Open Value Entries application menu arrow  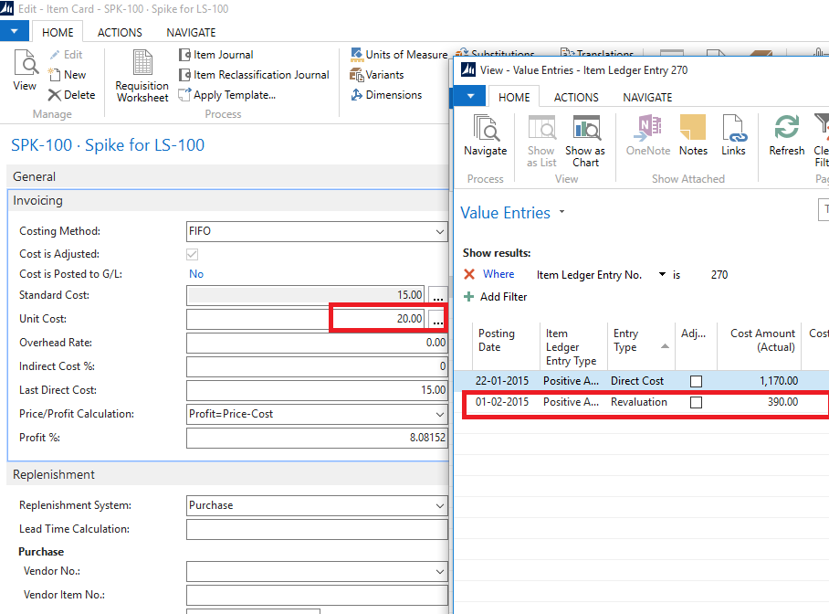click(470, 96)
